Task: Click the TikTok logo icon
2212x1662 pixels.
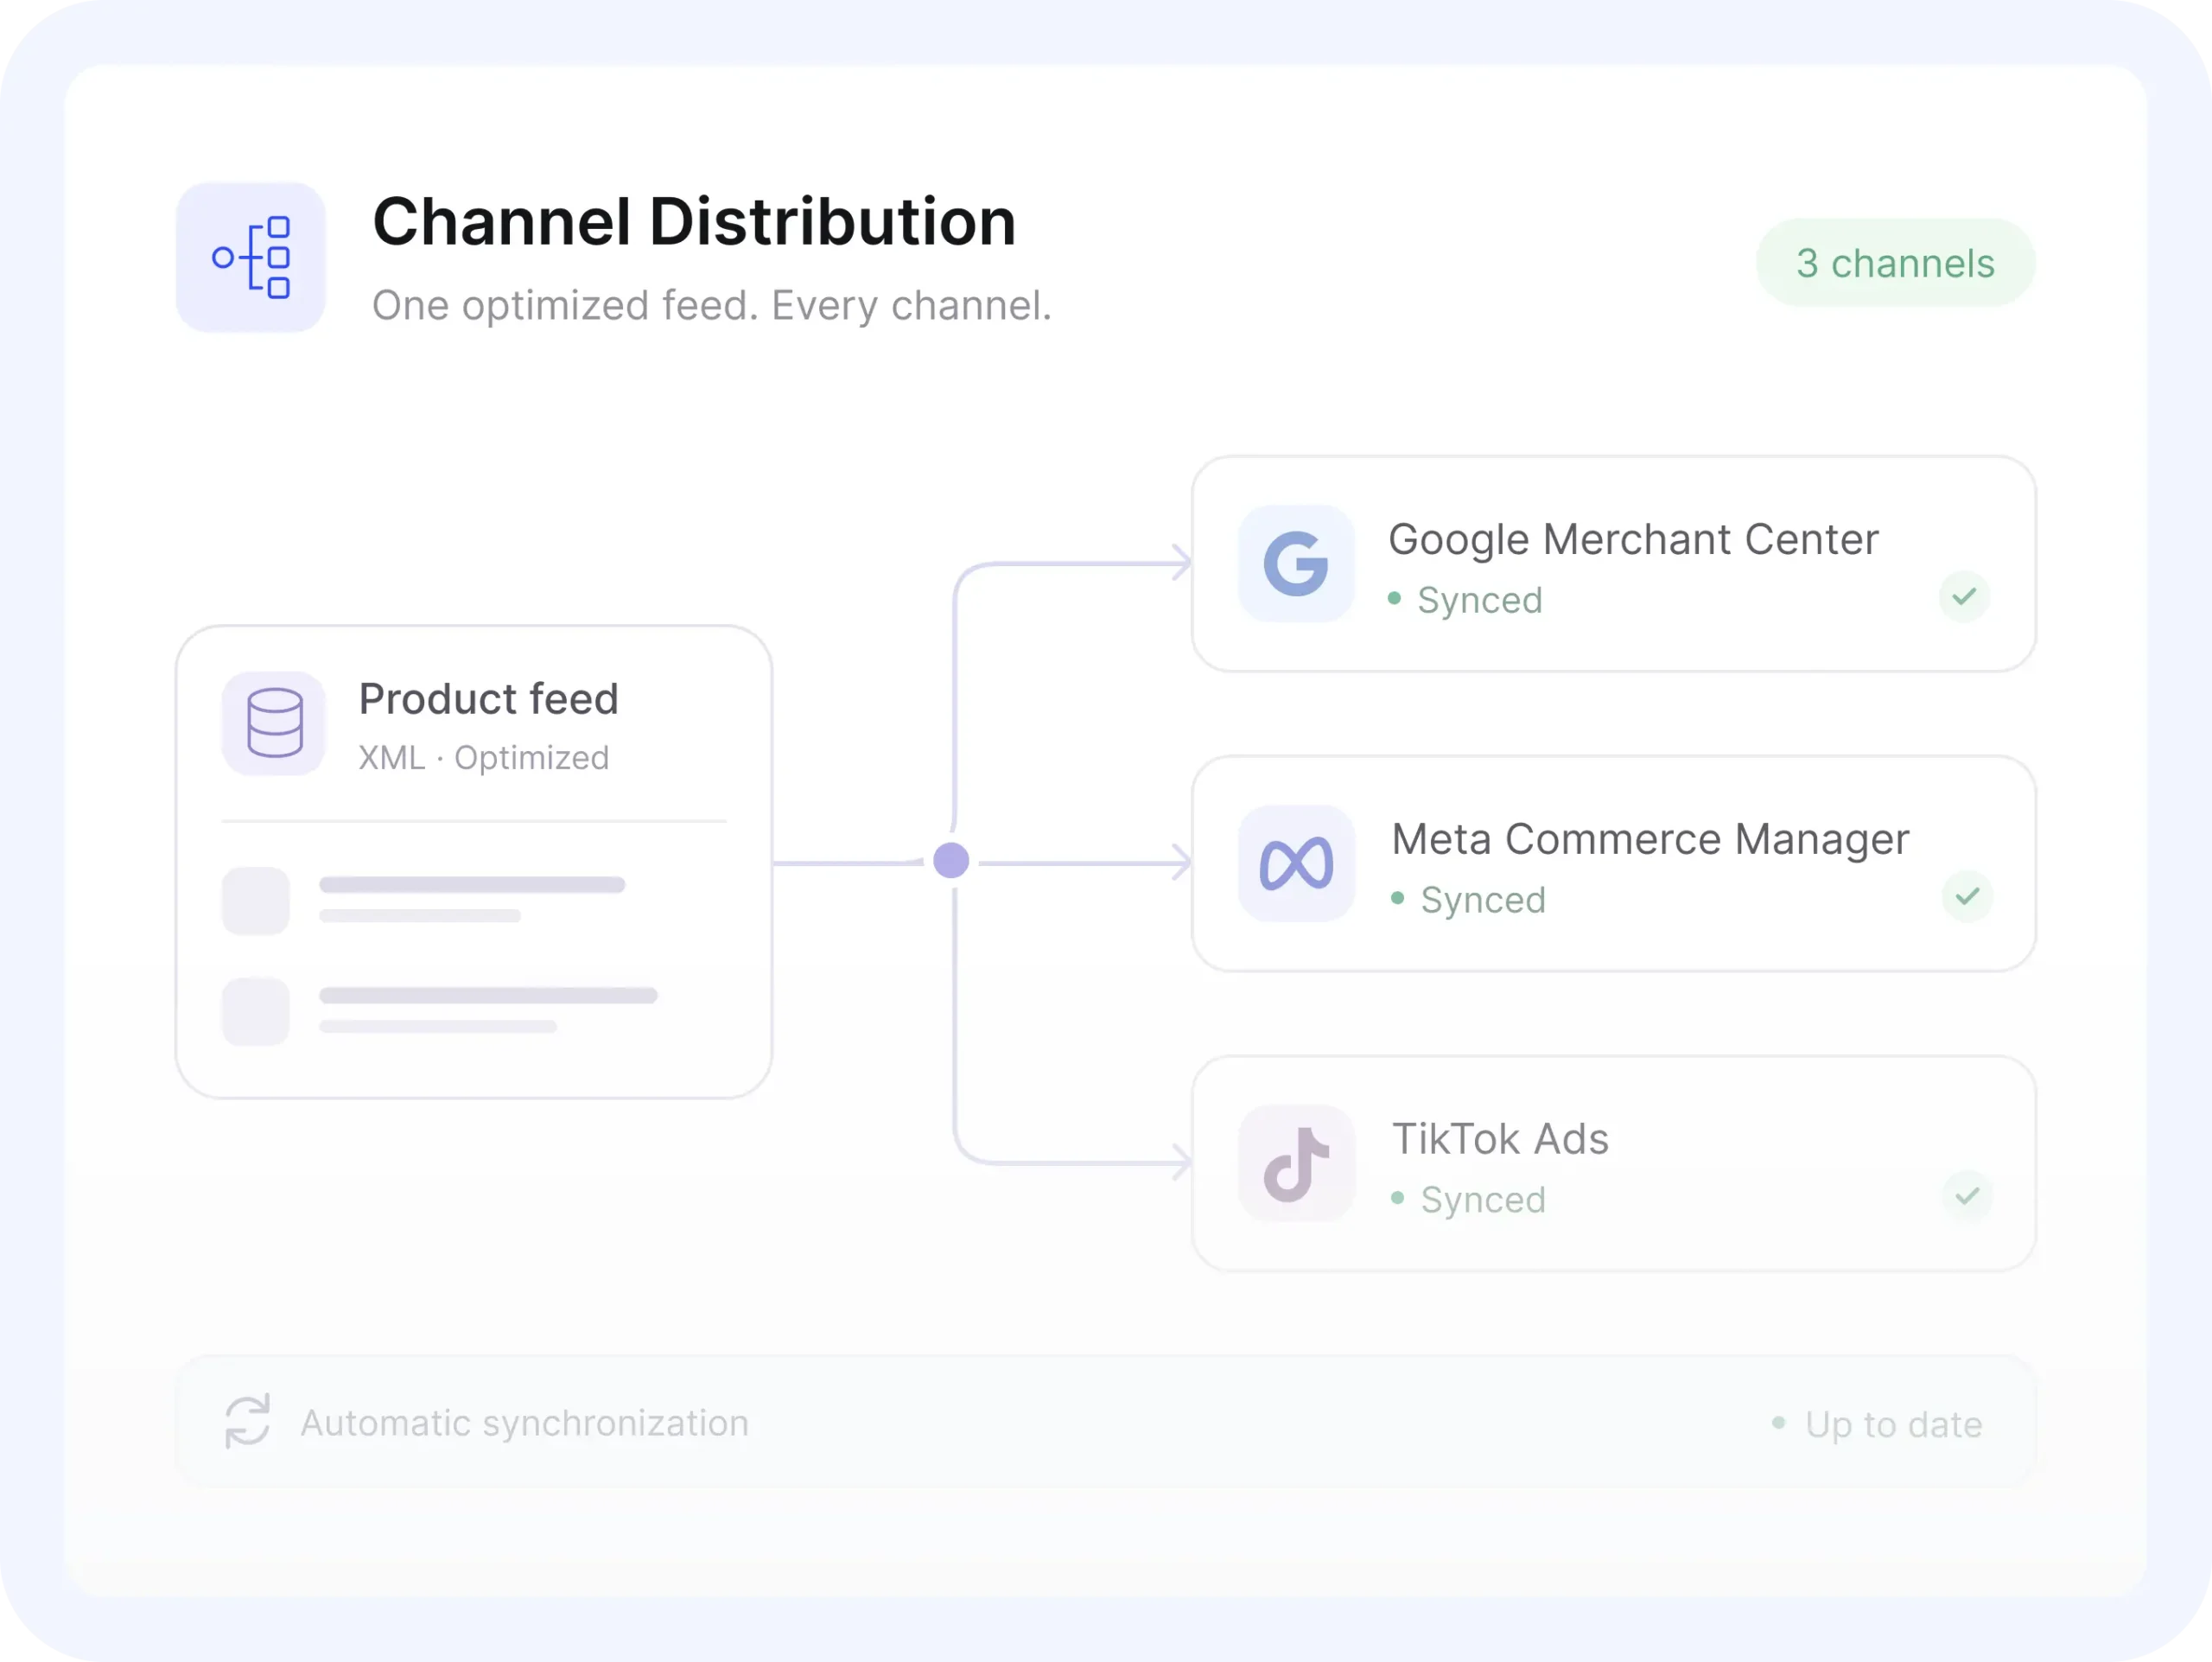Action: point(1296,1163)
